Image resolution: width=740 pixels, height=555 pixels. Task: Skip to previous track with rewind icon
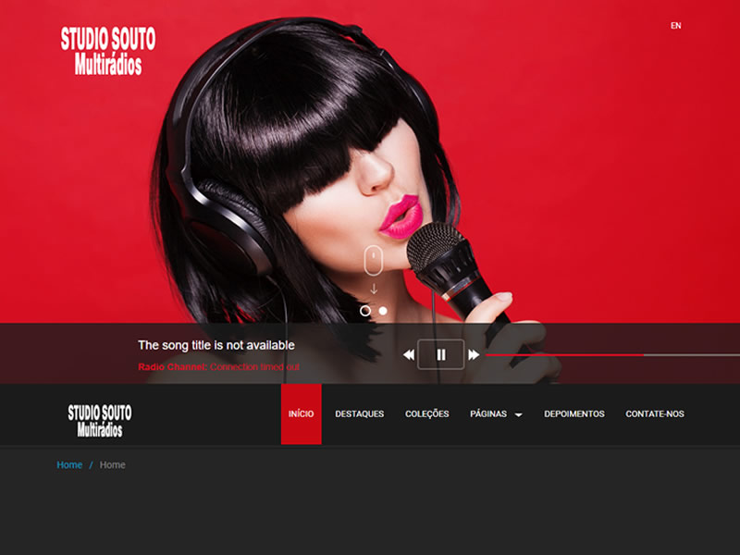[x=409, y=355]
